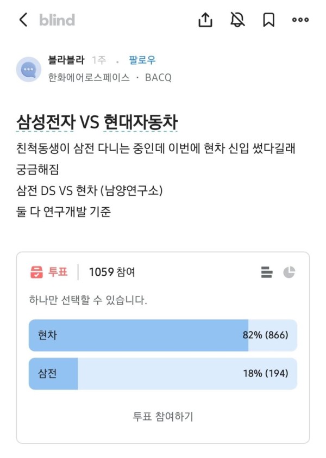Go back with the left arrow icon
The image size is (326, 458).
23,20
